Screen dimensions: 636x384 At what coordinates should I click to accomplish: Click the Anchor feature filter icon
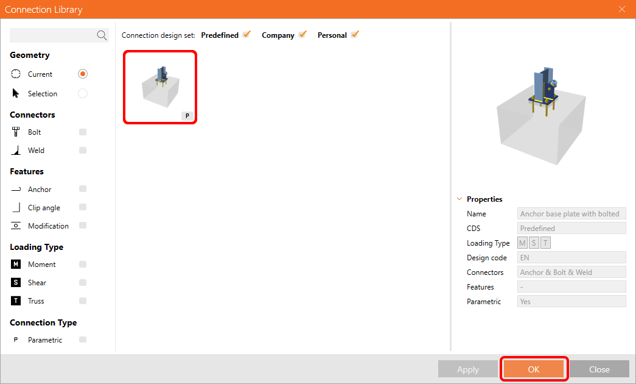[15, 189]
